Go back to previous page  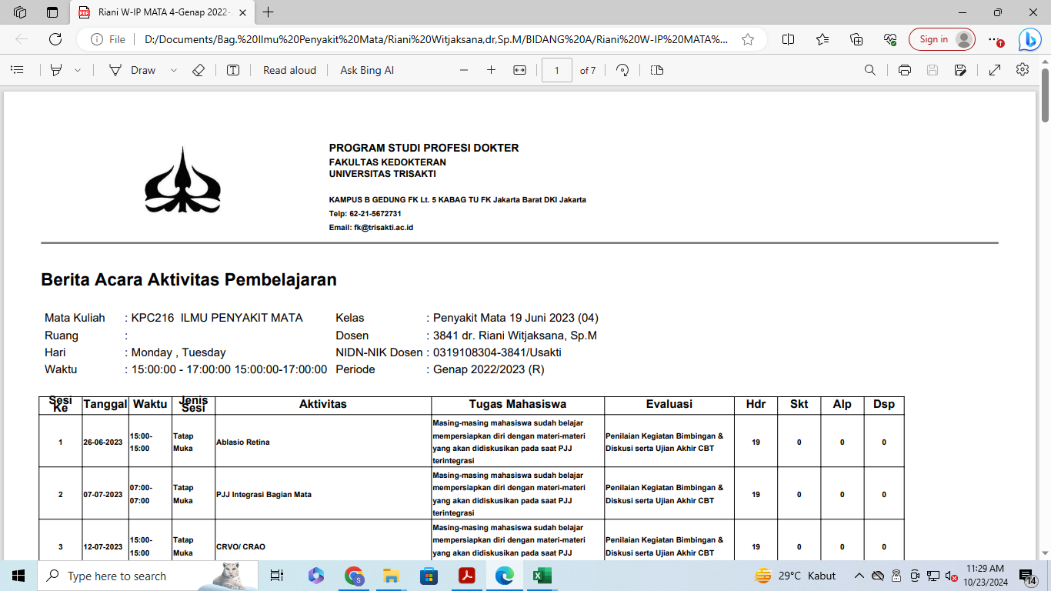click(x=22, y=39)
